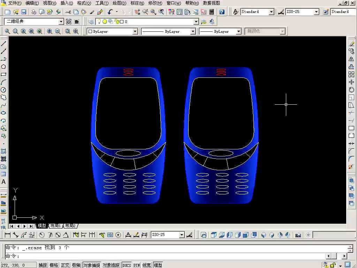Select the Ellipse draw tool
Viewport: 357px width, 268px height.
point(3,113)
